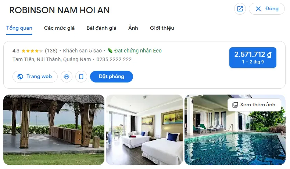This screenshot has height=169, width=290.
Task: Click the phone number 0235 2222 222
Action: pos(114,59)
